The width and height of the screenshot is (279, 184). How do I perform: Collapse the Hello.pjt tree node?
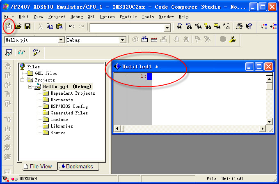pyautogui.click(x=30, y=86)
